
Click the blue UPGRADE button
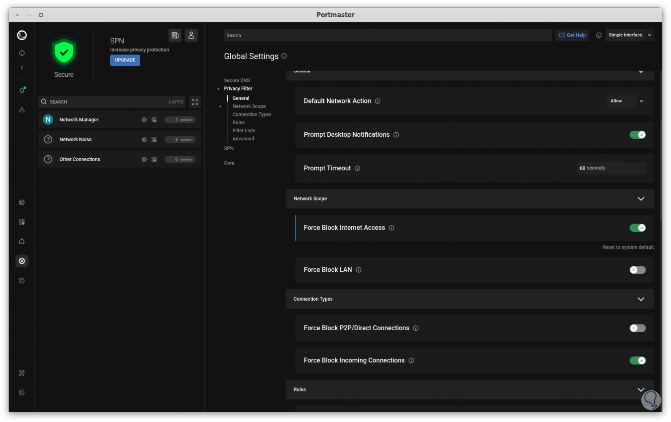click(125, 60)
